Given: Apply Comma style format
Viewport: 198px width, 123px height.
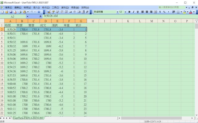Looking at the screenshot, I should click(168, 12).
